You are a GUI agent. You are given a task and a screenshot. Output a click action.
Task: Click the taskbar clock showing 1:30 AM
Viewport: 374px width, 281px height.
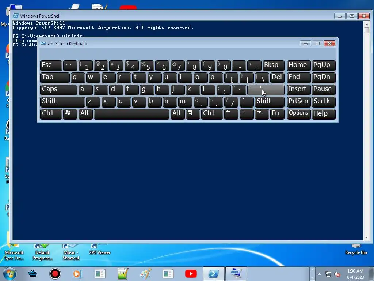[355, 274]
